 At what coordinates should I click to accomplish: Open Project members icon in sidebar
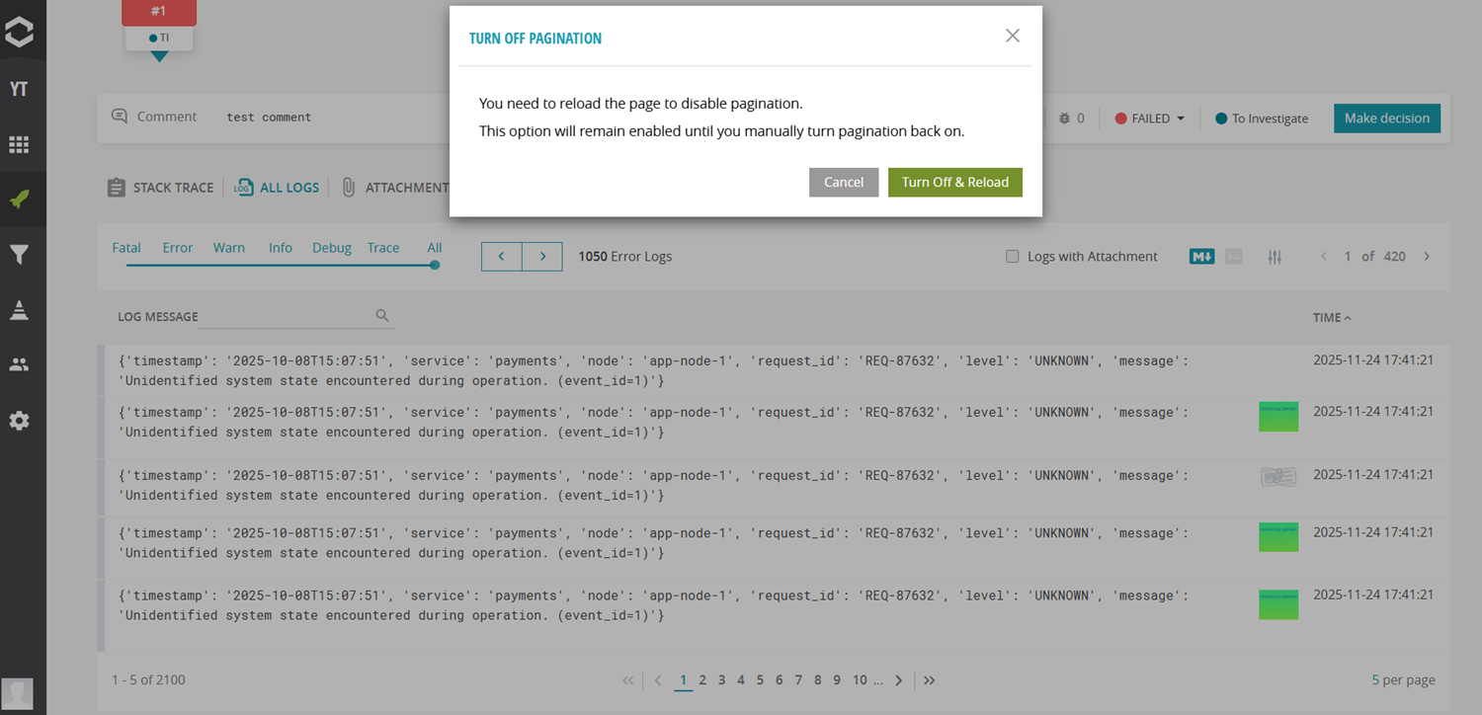tap(19, 364)
